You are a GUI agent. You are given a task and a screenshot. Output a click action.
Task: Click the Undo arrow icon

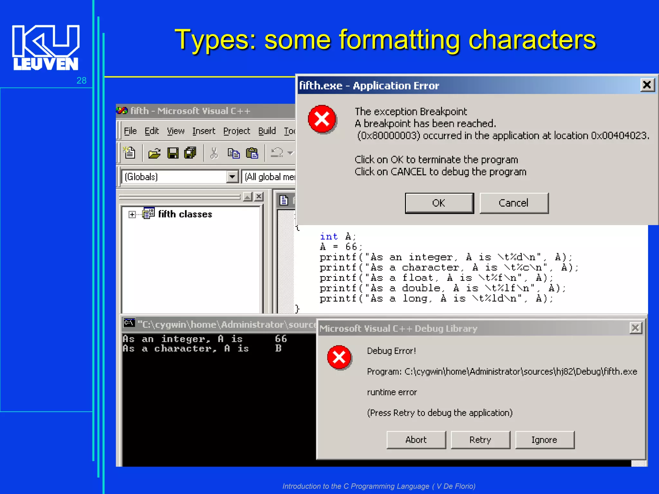pos(277,152)
